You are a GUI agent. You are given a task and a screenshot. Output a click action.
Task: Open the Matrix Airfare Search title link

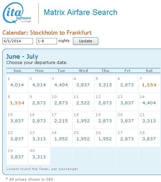click(81, 12)
